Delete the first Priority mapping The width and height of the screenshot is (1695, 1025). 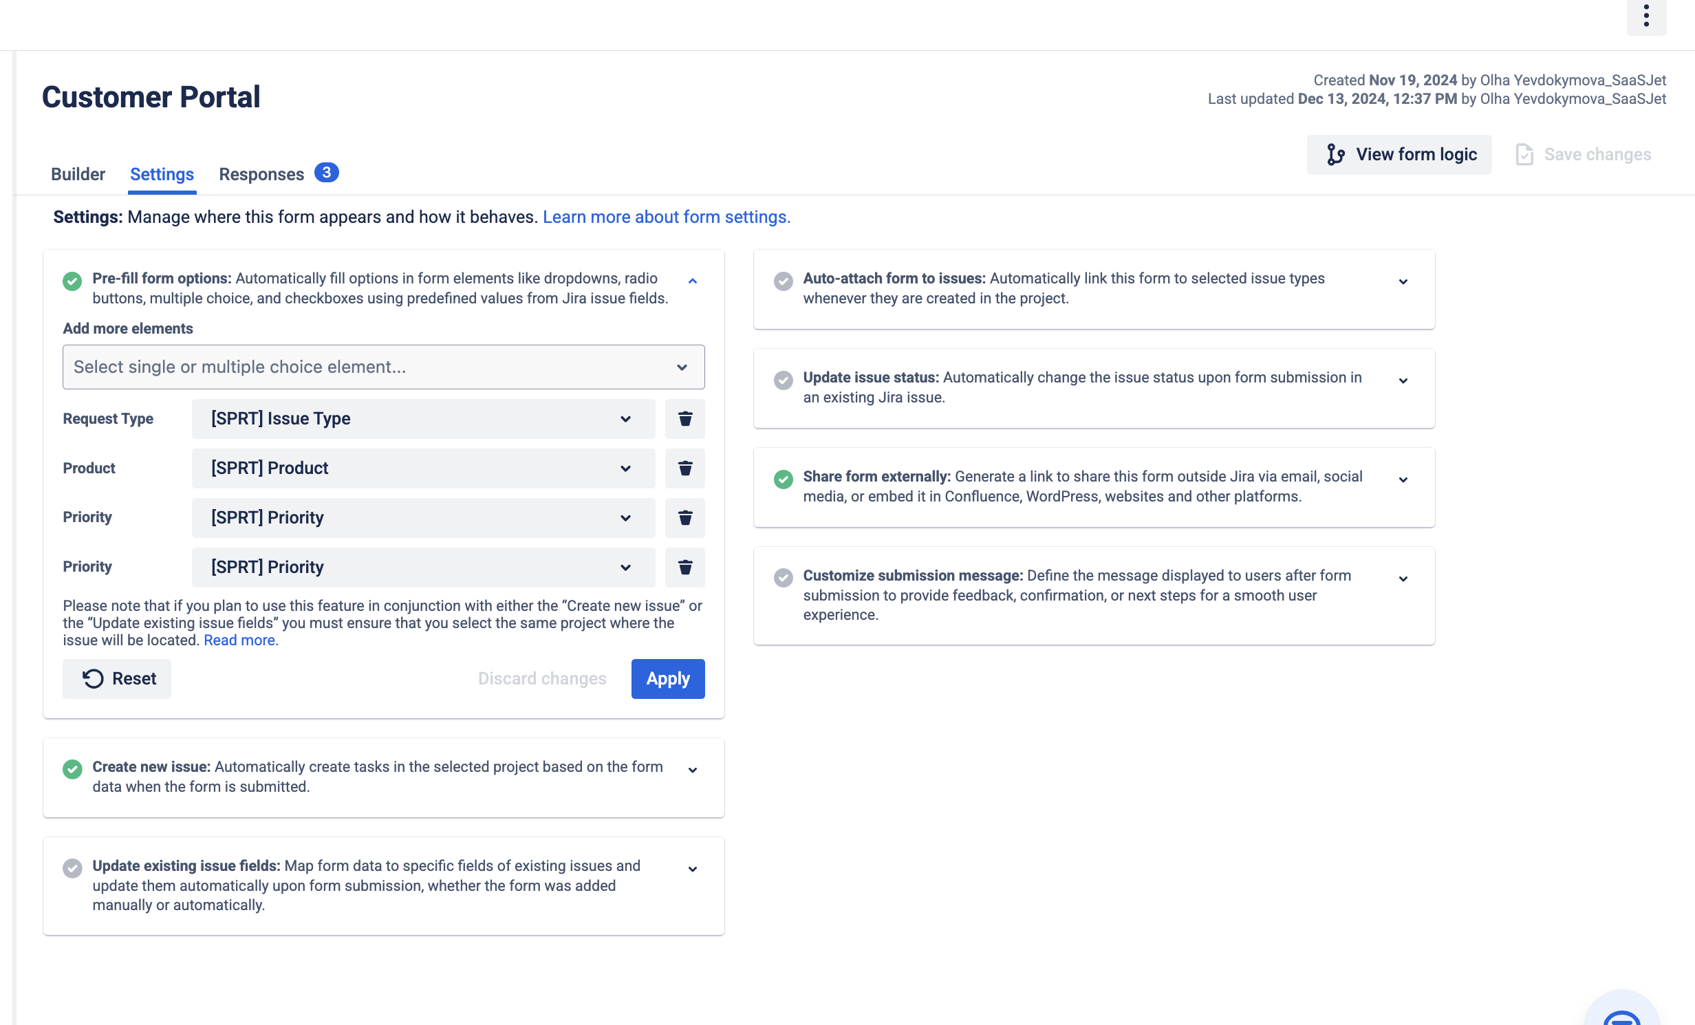coord(684,517)
